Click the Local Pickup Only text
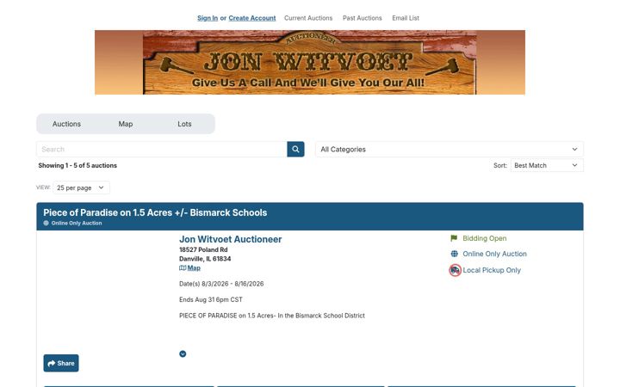This screenshot has height=387, width=620. coord(492,270)
